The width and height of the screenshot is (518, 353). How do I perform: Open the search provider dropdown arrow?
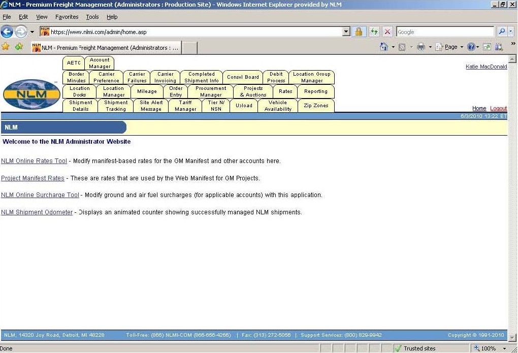(511, 31)
